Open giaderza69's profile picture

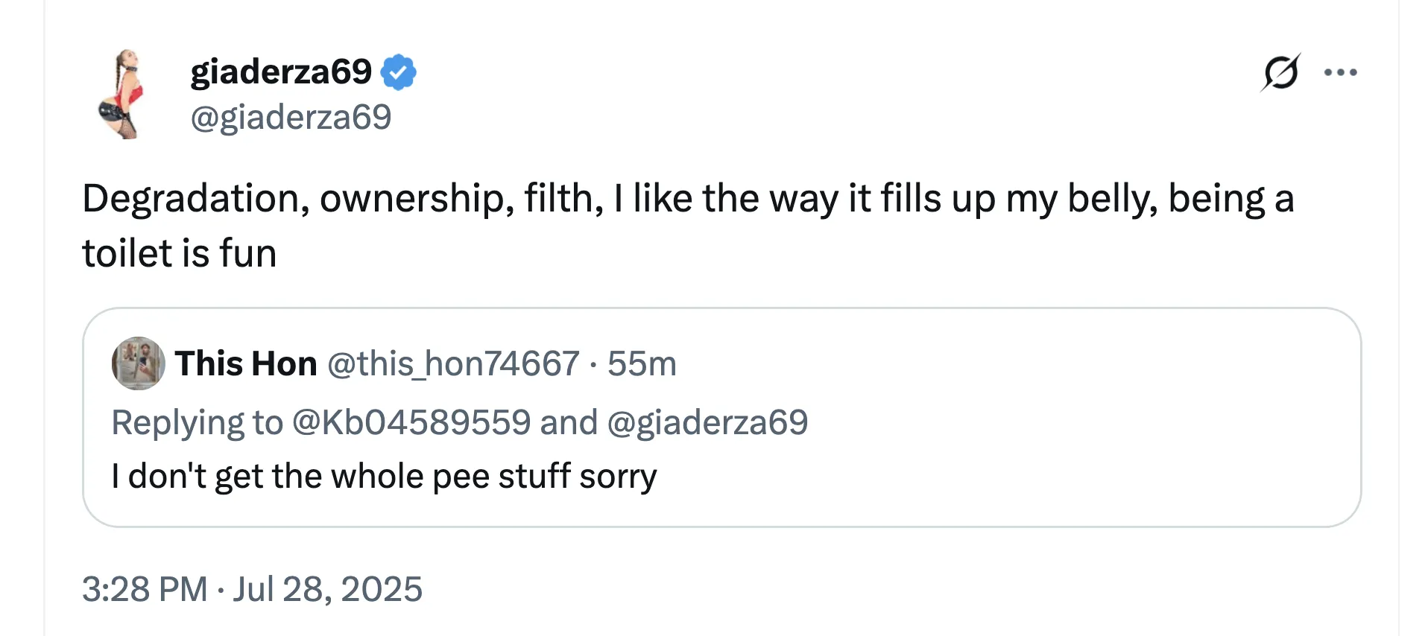pos(123,94)
